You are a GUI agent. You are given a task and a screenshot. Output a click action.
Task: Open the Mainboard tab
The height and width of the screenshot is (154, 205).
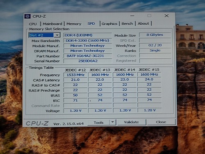(x=52, y=24)
